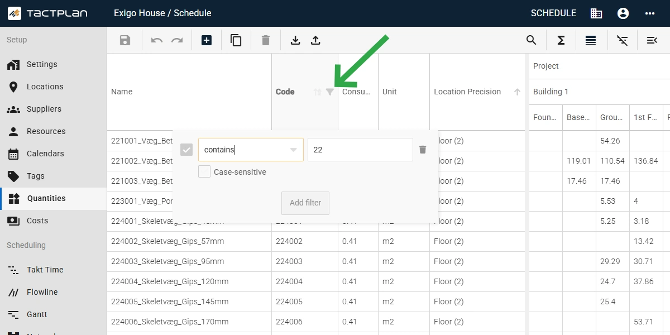Delete the filter row trash icon
670x335 pixels.
423,150
